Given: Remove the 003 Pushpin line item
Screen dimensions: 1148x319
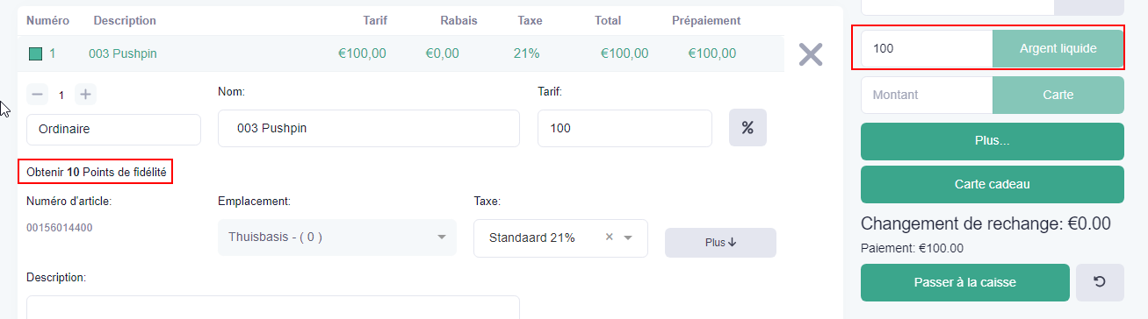Looking at the screenshot, I should pyautogui.click(x=810, y=54).
